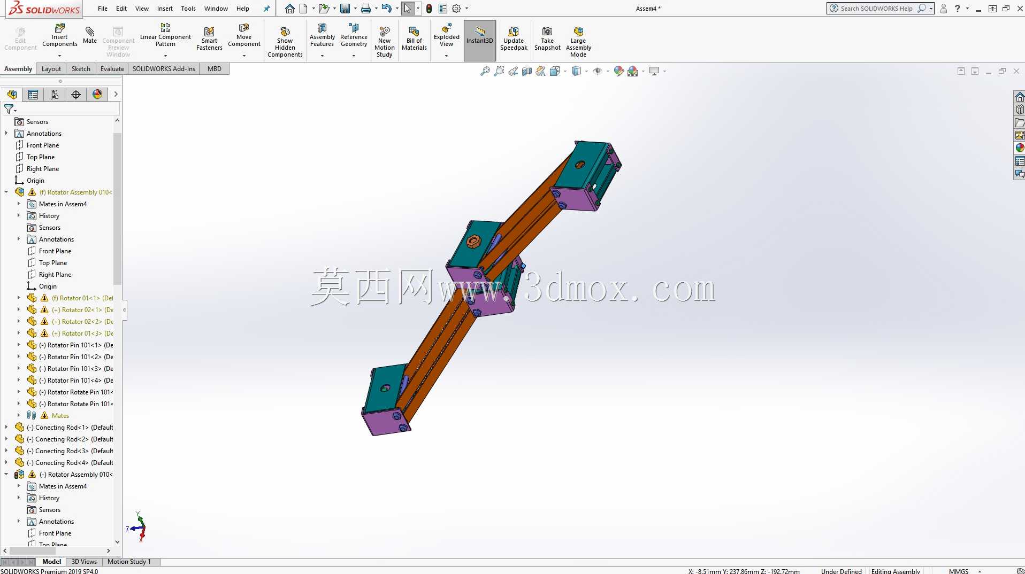Screen dimensions: 1025x574
Task: Create an Exploded View
Action: click(446, 35)
